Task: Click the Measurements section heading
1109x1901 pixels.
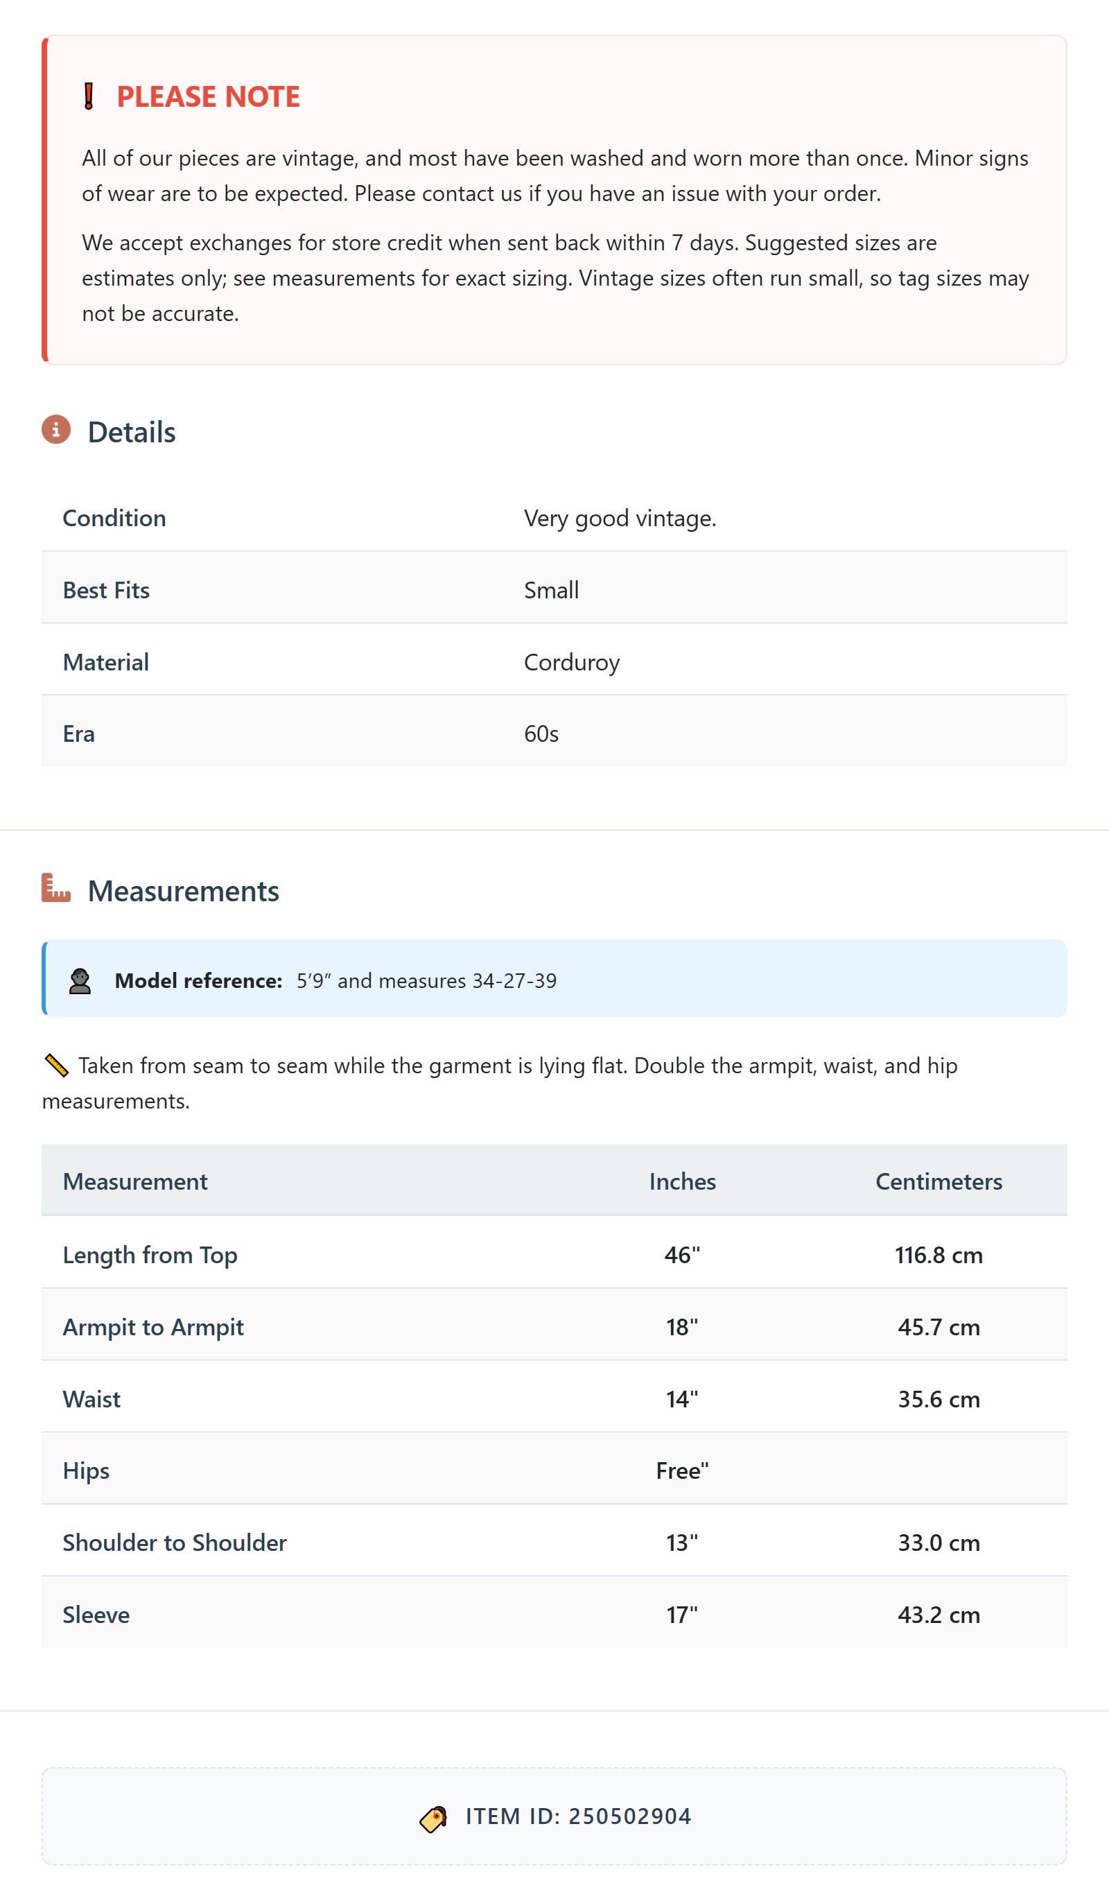Action: pyautogui.click(x=183, y=891)
